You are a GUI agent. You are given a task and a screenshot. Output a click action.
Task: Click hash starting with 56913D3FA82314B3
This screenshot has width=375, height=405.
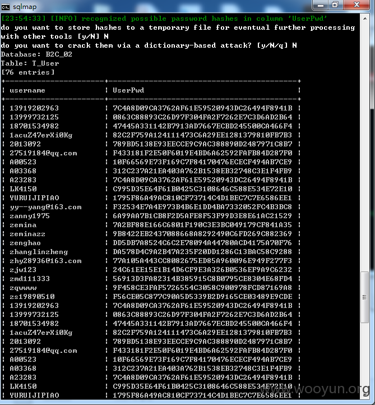coord(202,279)
